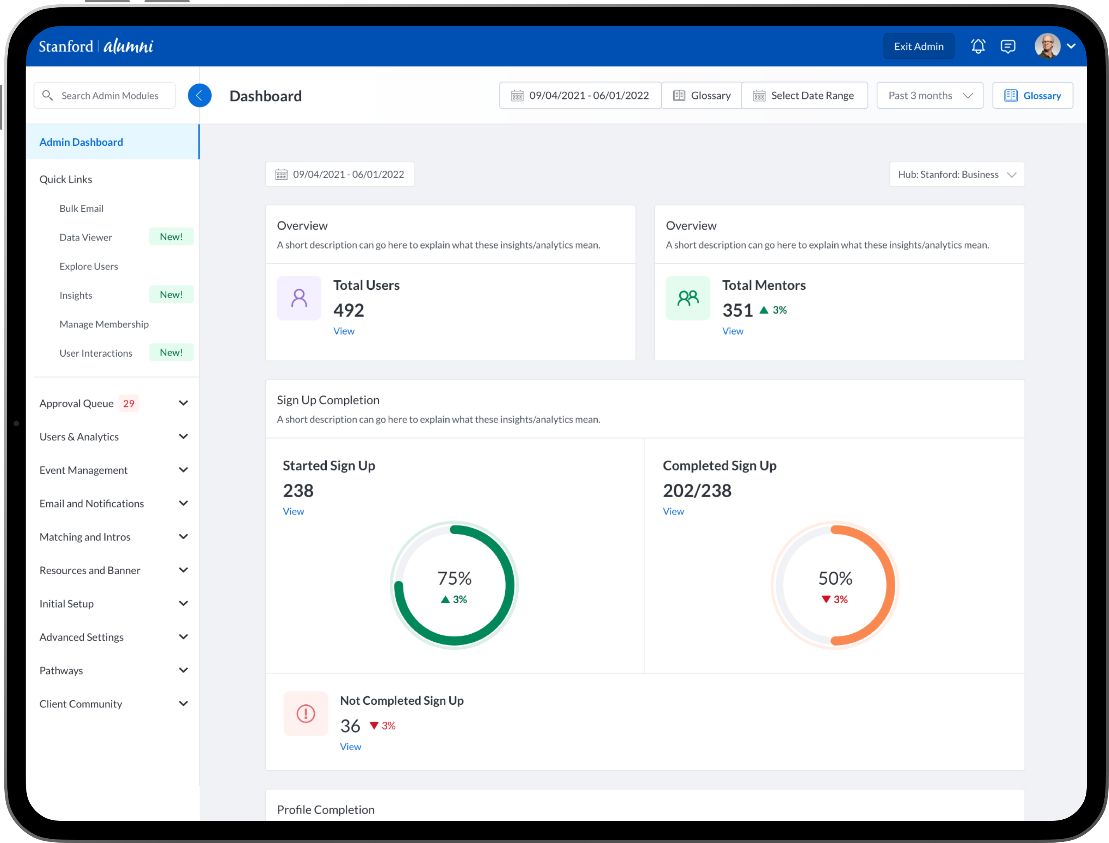
Task: Expand the Matching and Intros section
Action: (183, 536)
